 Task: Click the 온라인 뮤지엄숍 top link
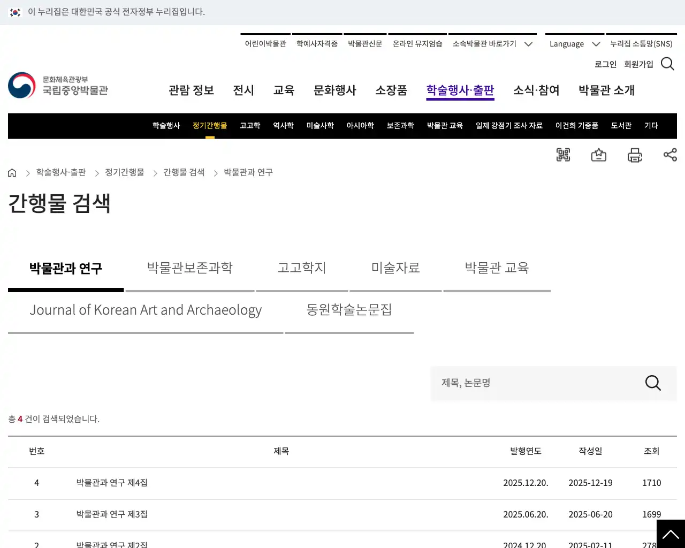coord(417,44)
